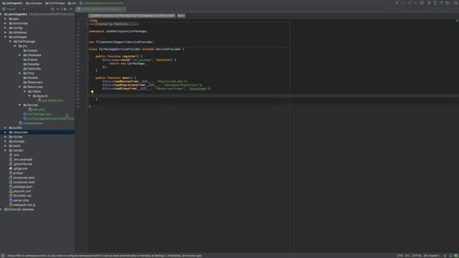The width and height of the screenshot is (459, 258).
Task: Click packagedev breadcrumb in navigation bar
Action: (x=12, y=3)
